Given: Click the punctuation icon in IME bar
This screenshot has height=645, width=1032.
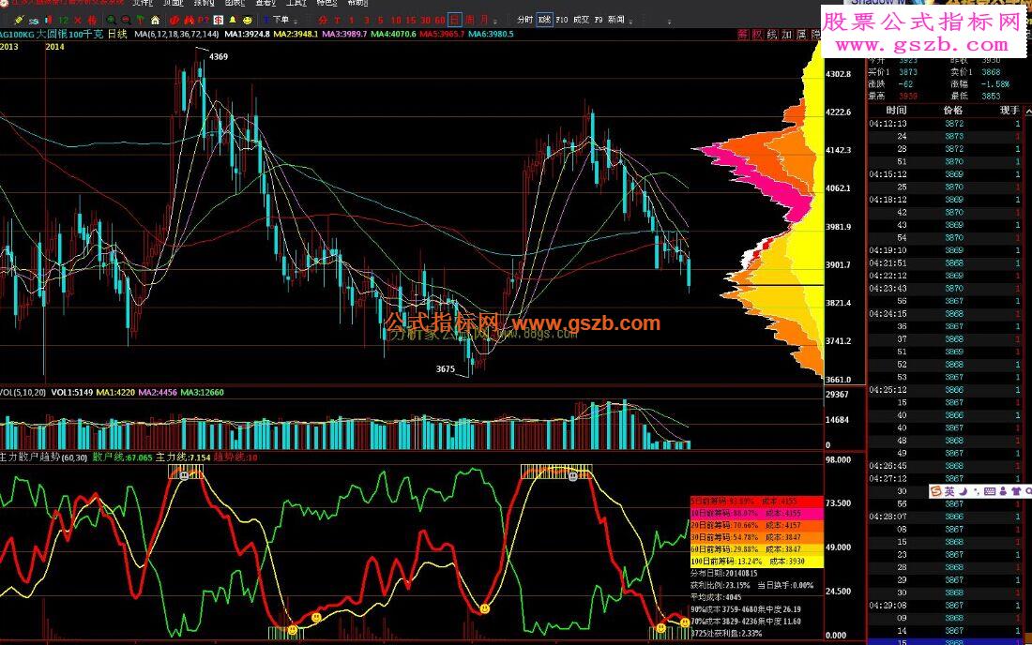Looking at the screenshot, I should pyautogui.click(x=977, y=491).
